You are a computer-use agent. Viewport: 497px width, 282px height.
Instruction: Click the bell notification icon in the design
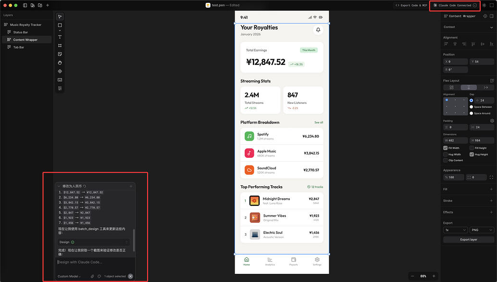point(318,30)
